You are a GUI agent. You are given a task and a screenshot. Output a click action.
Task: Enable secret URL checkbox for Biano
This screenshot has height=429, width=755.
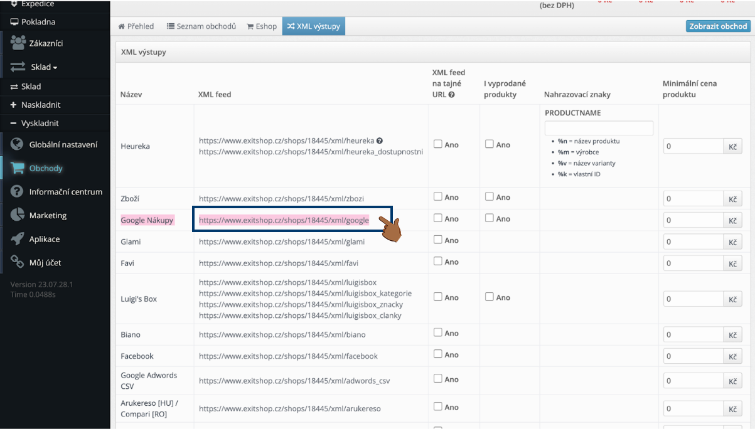438,333
